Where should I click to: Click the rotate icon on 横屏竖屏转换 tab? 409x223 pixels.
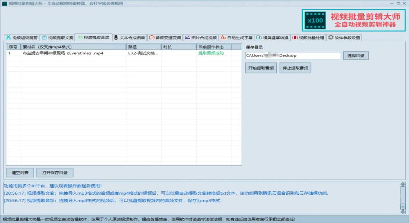(x=259, y=38)
